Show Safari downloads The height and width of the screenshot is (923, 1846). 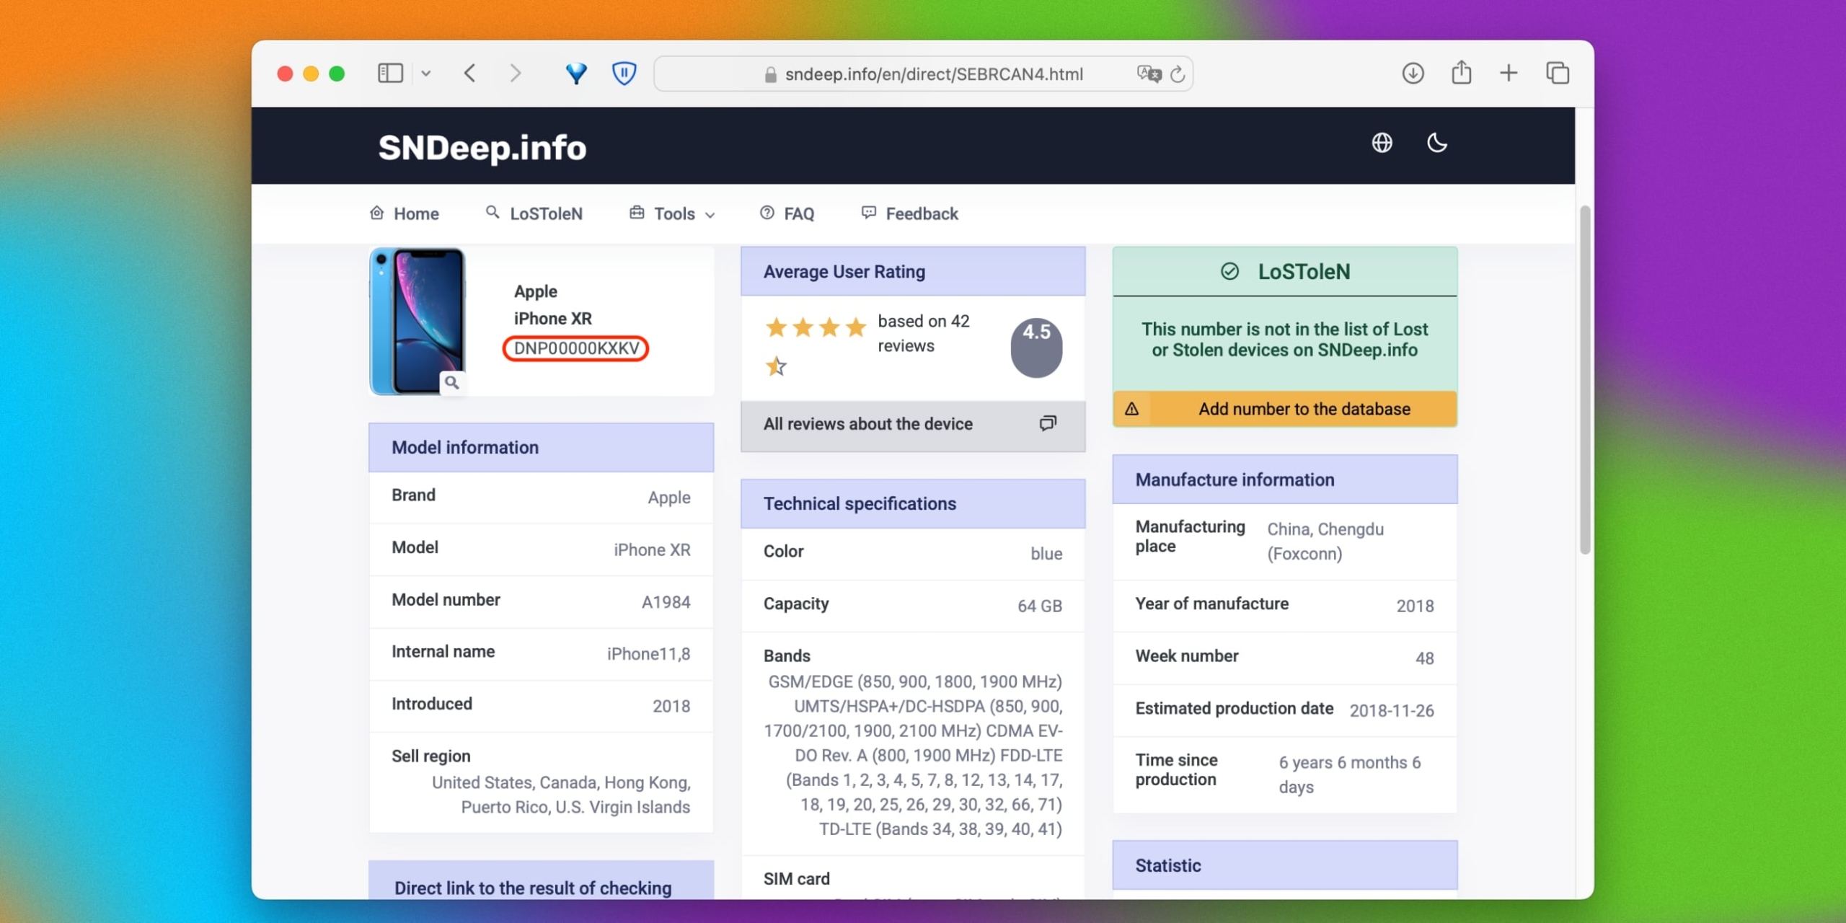1413,73
